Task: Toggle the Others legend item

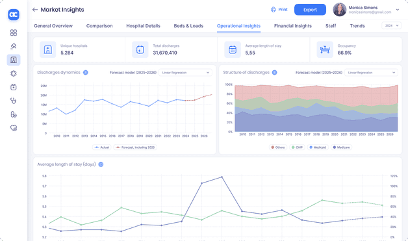Action: (x=277, y=147)
